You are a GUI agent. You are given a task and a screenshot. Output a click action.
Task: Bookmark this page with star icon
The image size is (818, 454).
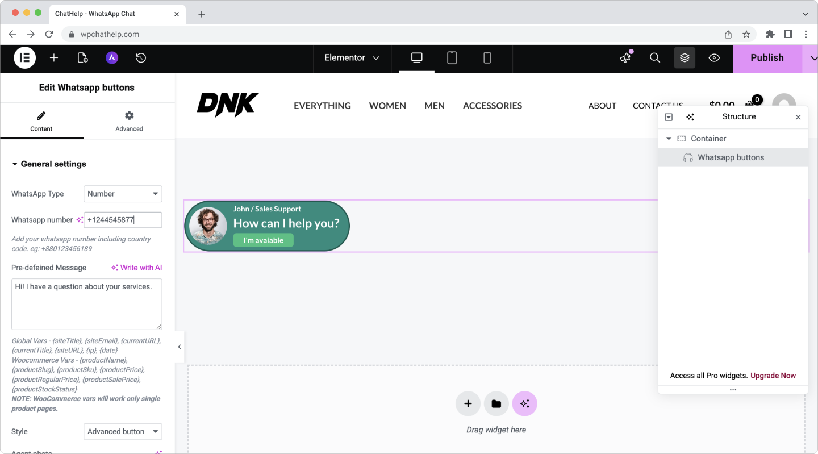coord(746,34)
